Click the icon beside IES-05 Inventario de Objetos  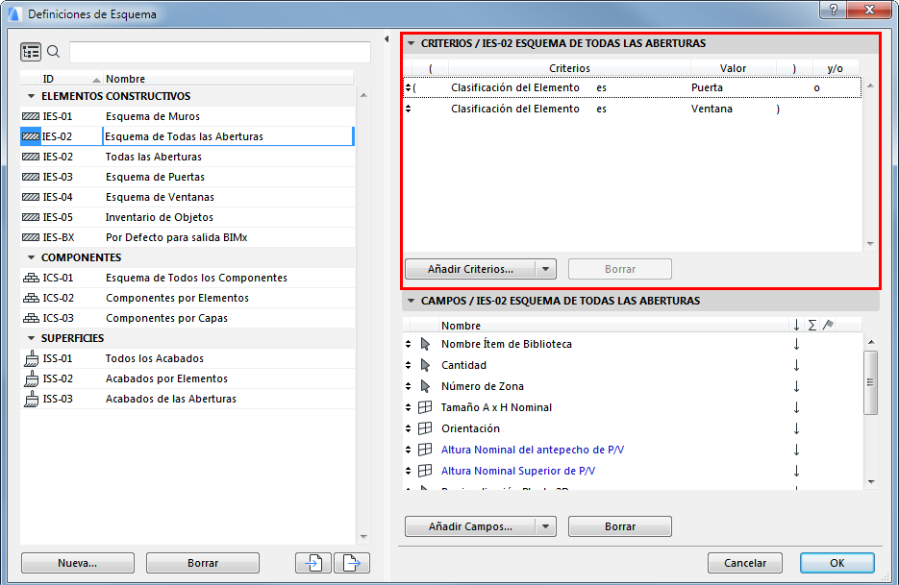point(31,217)
